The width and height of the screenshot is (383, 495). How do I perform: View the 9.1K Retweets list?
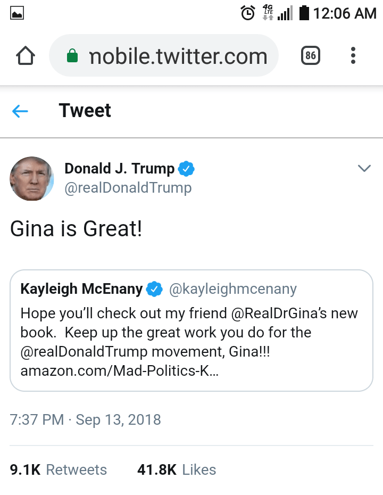point(59,469)
